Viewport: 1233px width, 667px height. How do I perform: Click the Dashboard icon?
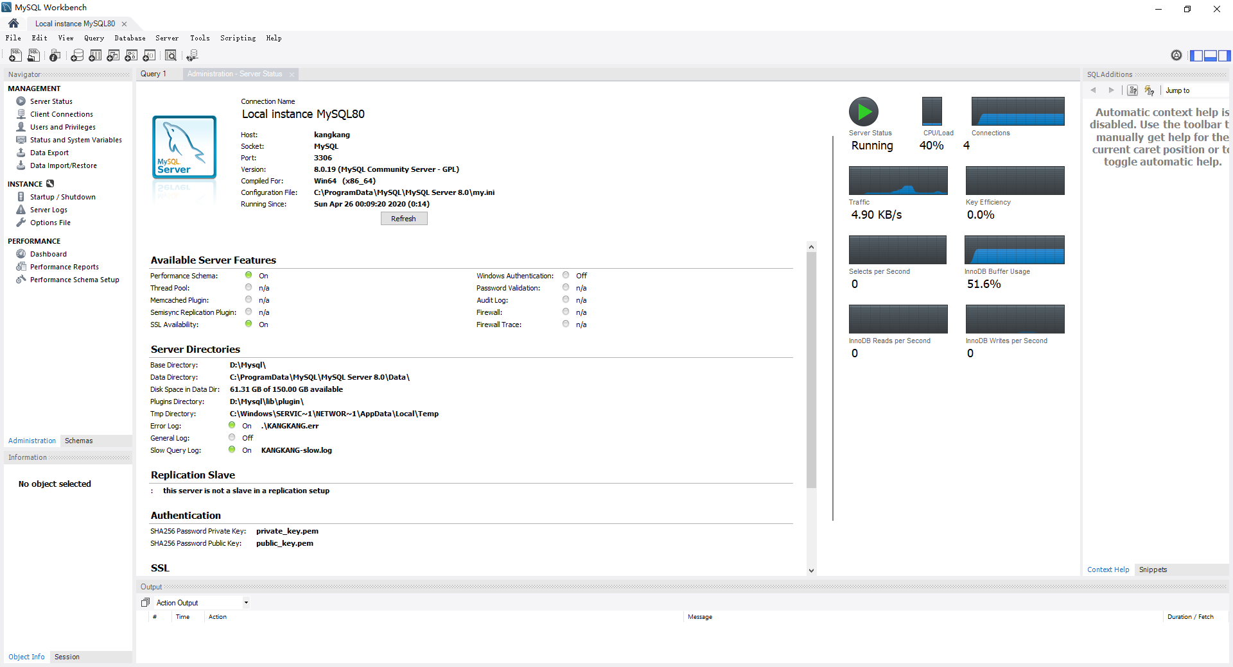pos(21,254)
